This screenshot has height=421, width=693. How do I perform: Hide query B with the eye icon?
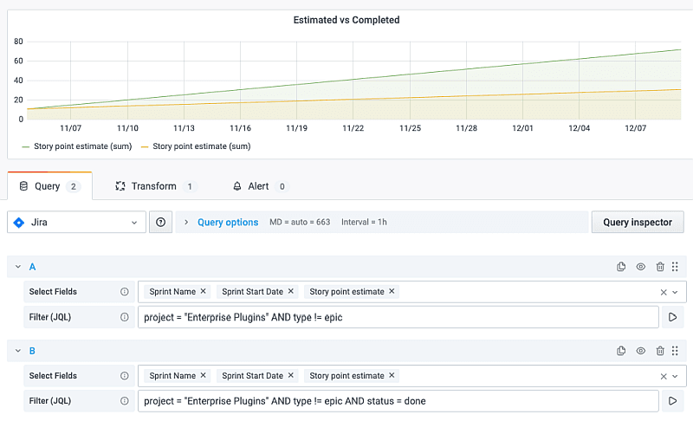tap(641, 351)
